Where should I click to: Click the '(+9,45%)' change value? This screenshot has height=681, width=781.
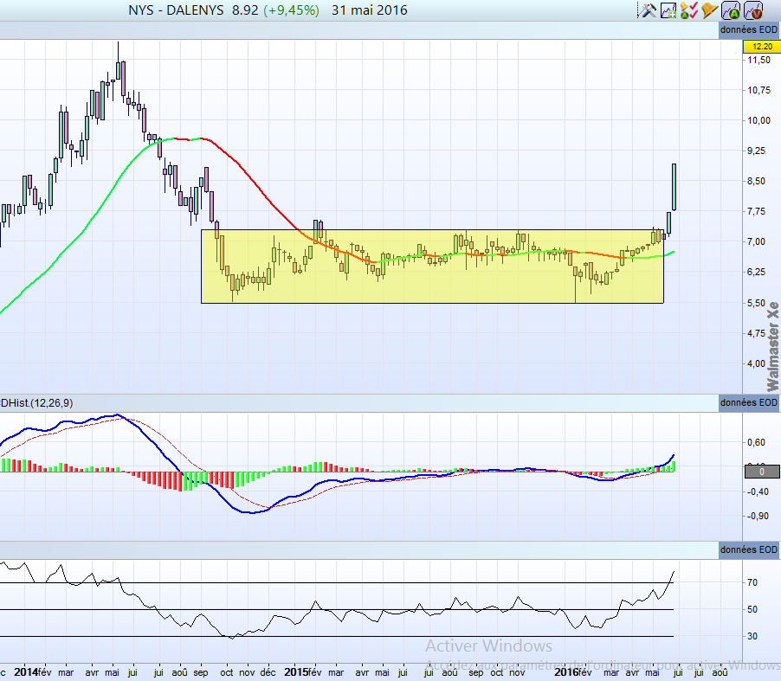[291, 10]
